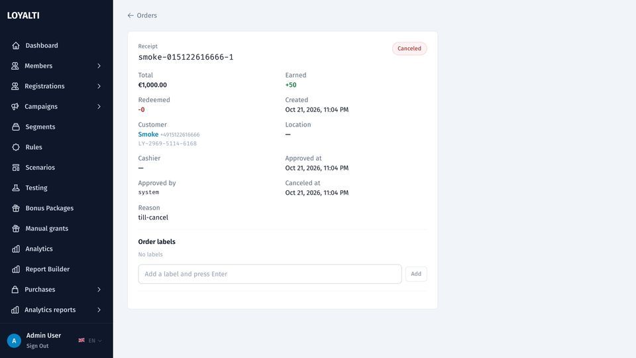The image size is (636, 358).
Task: Click the Campaigns megaphone icon
Action: coord(15,106)
